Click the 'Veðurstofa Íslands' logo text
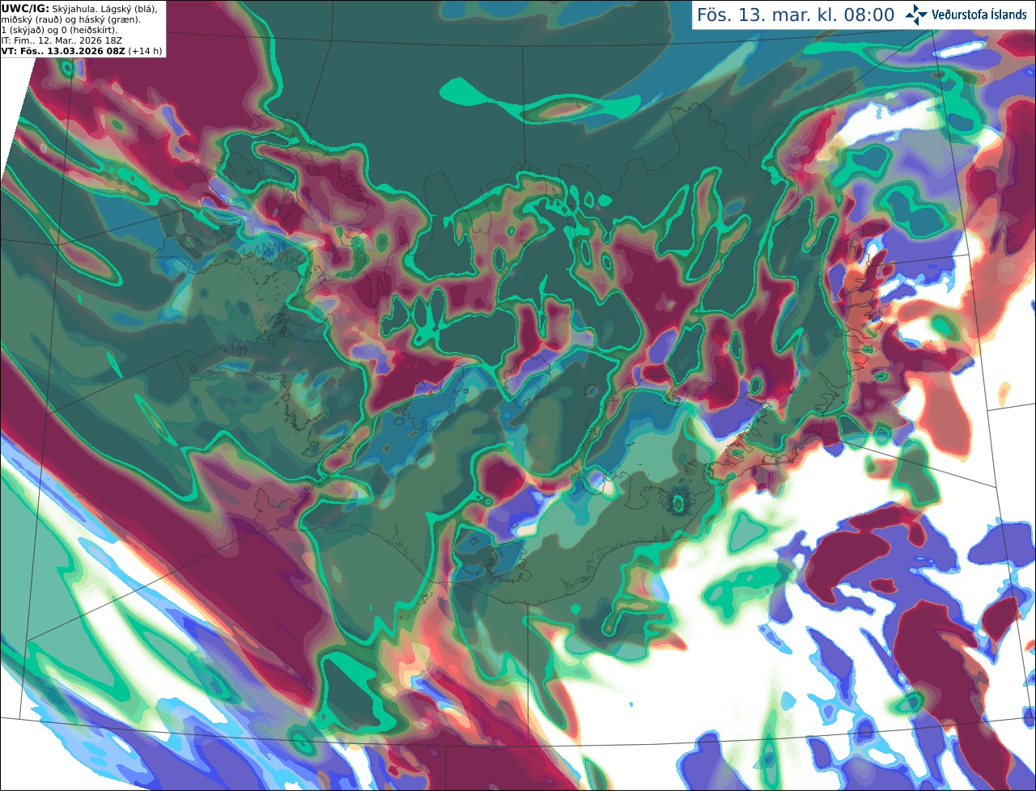 pyautogui.click(x=979, y=15)
